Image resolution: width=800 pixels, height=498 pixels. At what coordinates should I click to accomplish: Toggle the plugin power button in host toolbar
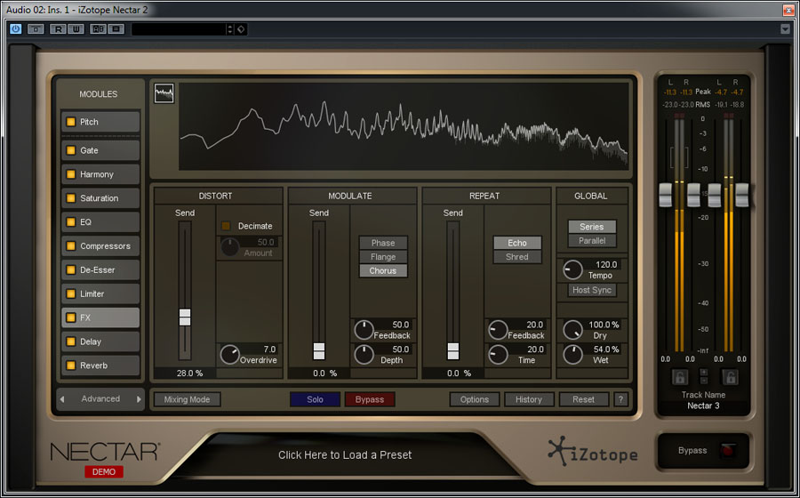16,28
